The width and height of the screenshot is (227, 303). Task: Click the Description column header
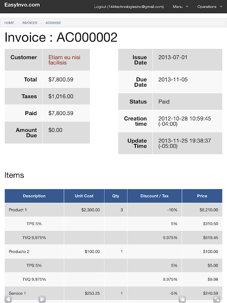[x=34, y=196]
